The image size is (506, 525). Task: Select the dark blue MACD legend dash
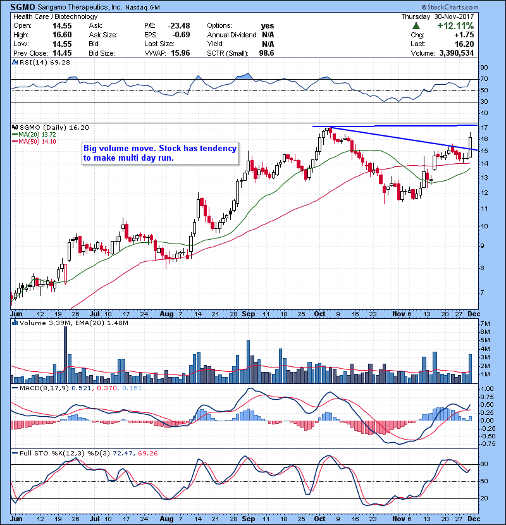click(x=15, y=388)
